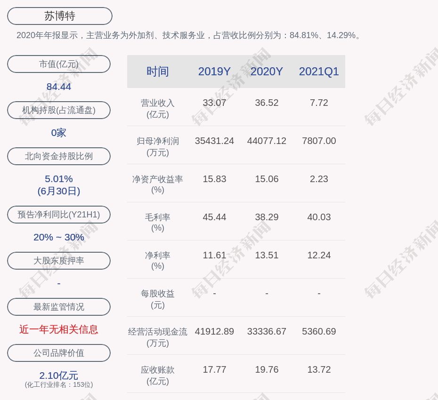
Task: Select cash flow value 41912.89
Action: tap(214, 331)
